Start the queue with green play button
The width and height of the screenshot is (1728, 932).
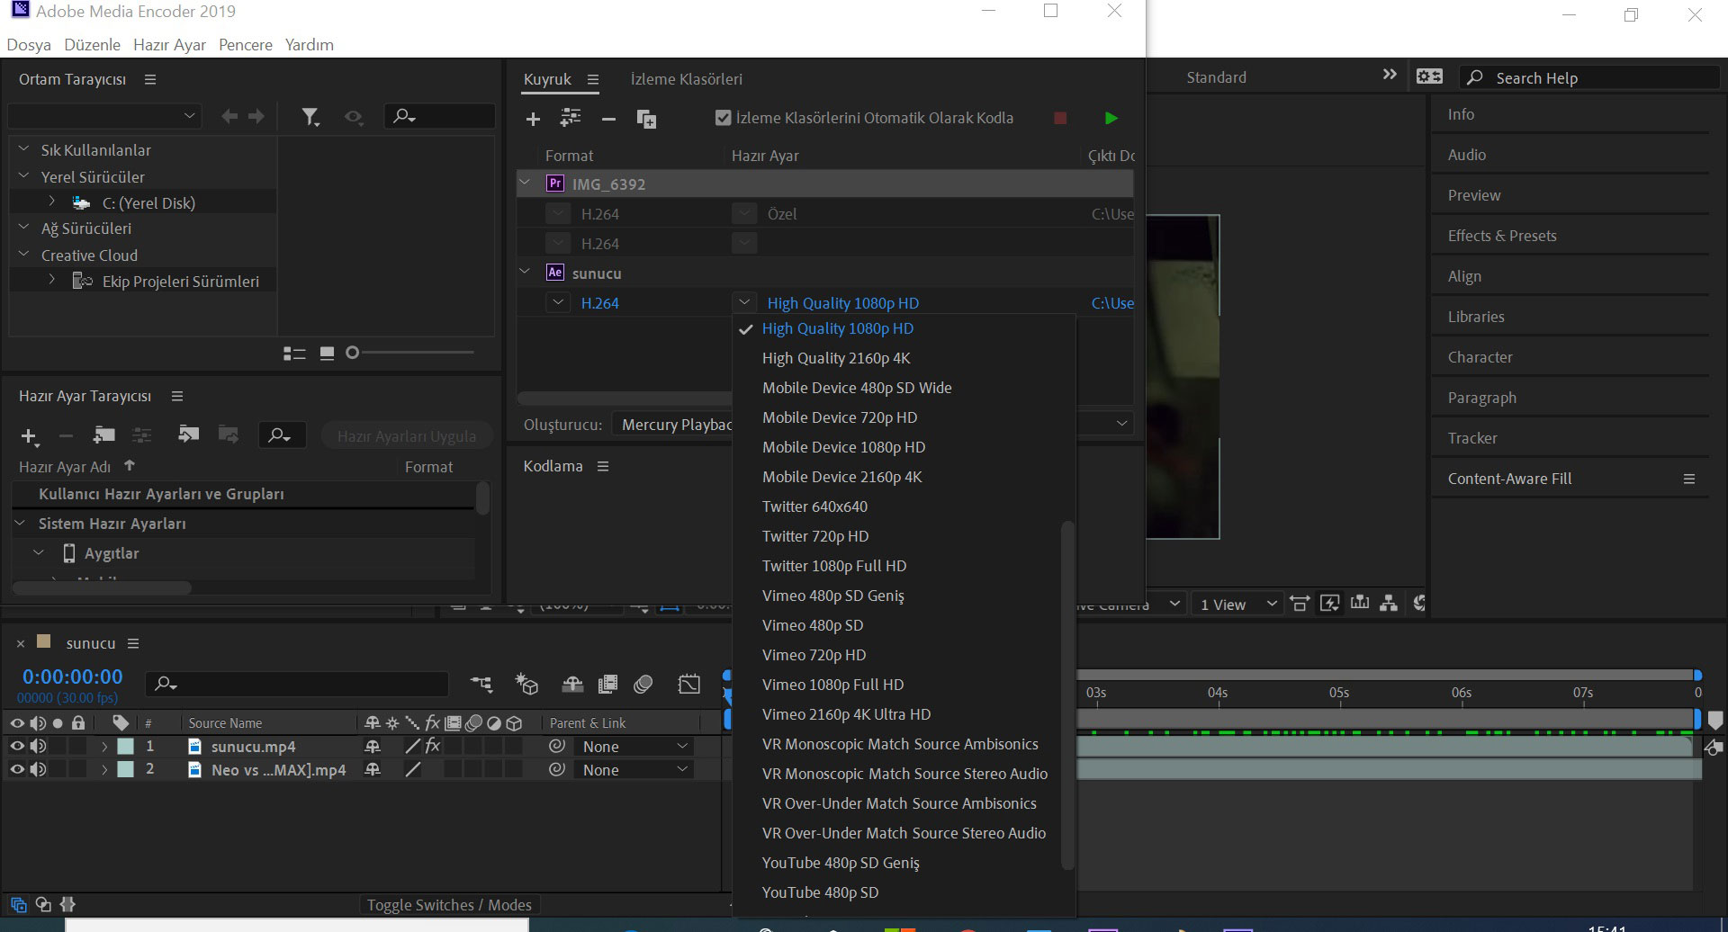(x=1111, y=118)
